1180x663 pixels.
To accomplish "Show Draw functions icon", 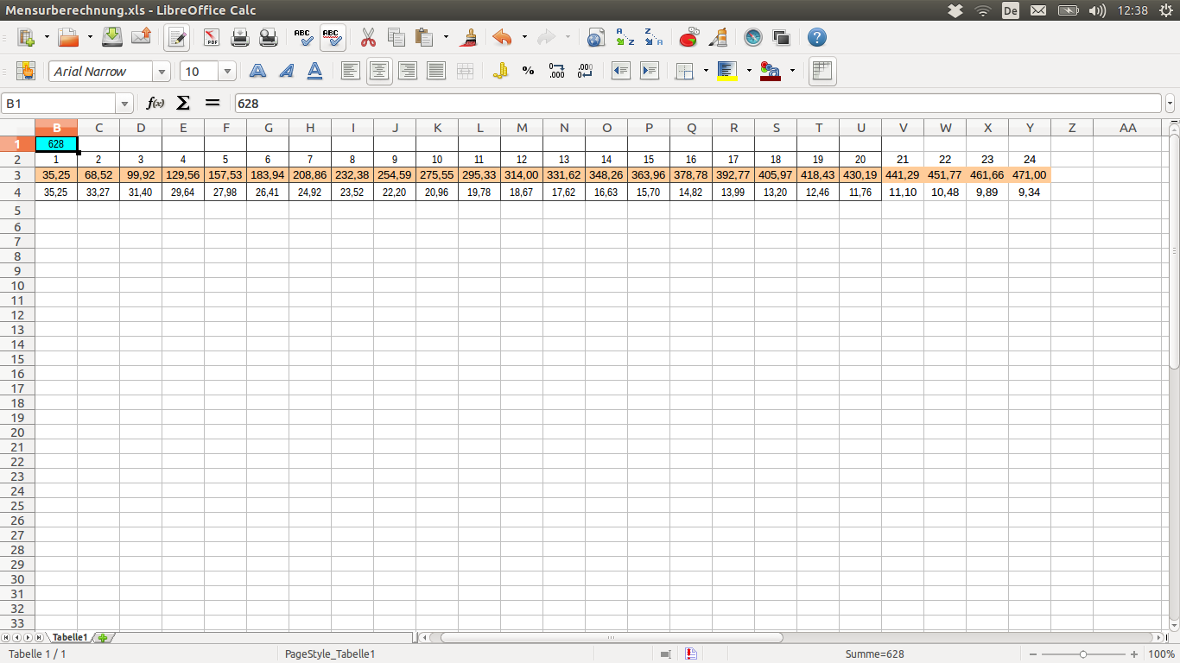I will (x=717, y=37).
